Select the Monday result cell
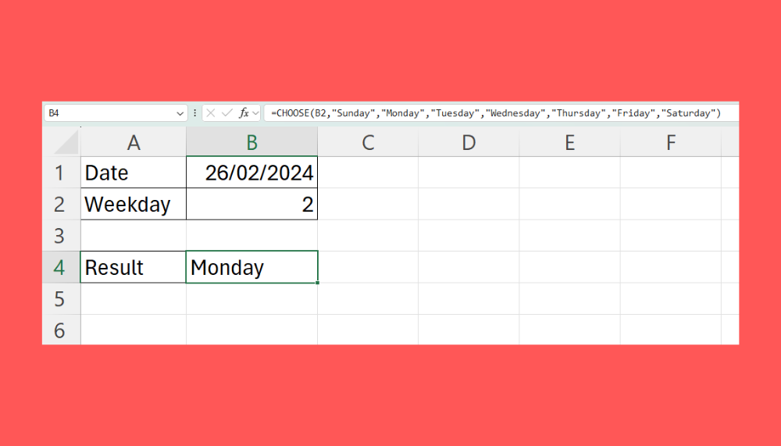This screenshot has height=446, width=781. click(251, 267)
